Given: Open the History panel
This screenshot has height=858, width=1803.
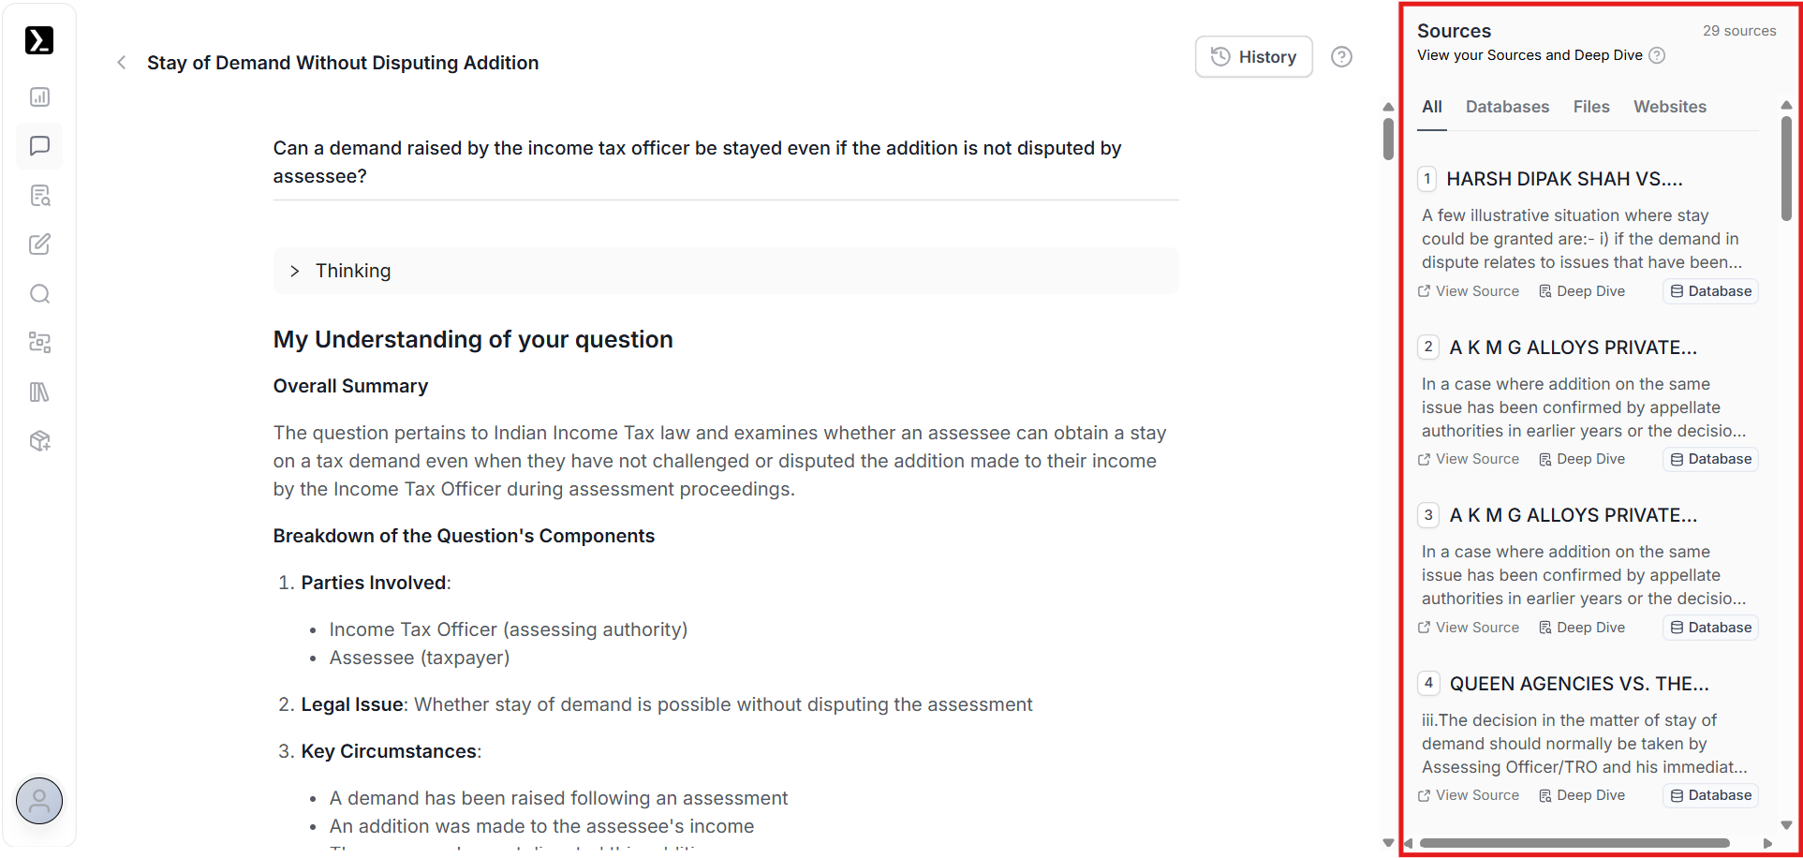Looking at the screenshot, I should pyautogui.click(x=1253, y=57).
